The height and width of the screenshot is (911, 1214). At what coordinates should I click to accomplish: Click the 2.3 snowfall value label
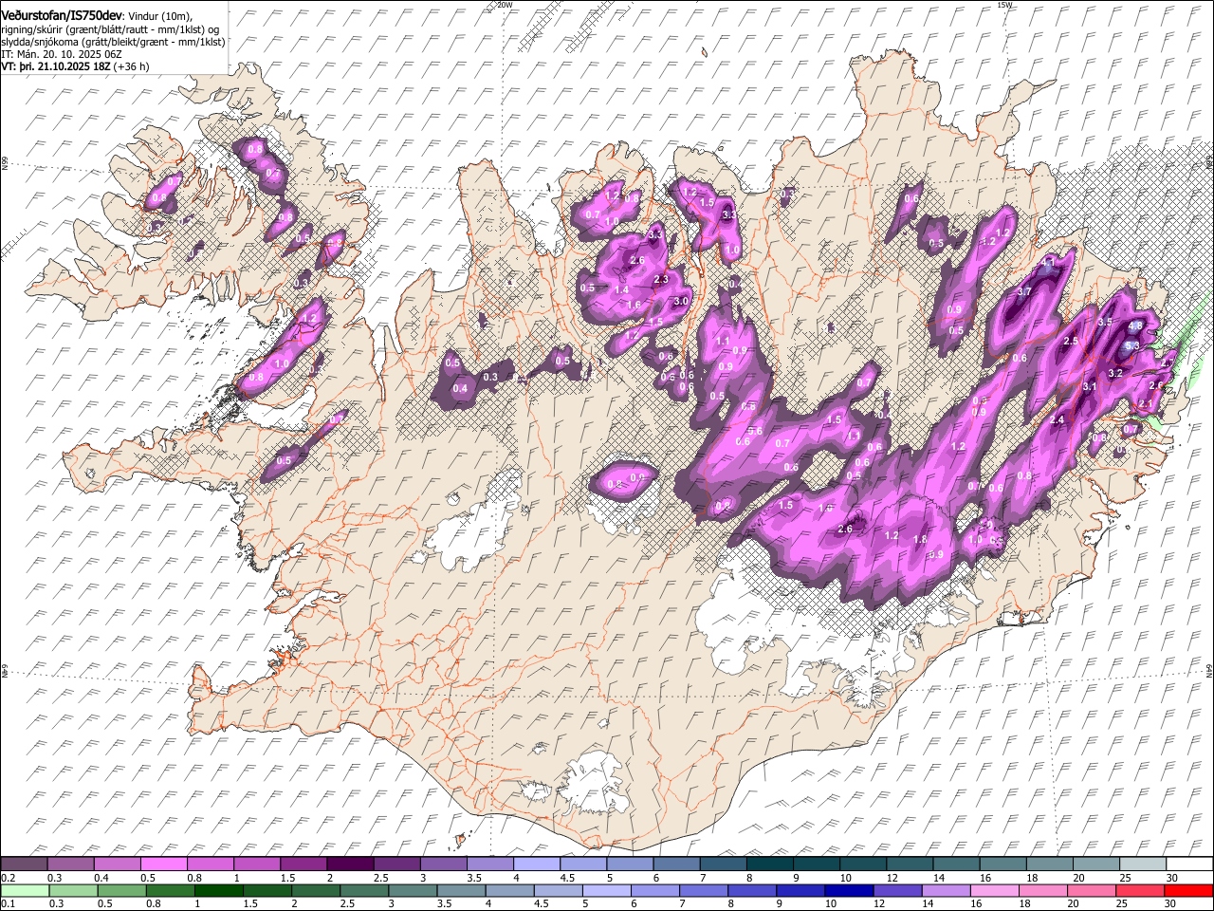[661, 280]
